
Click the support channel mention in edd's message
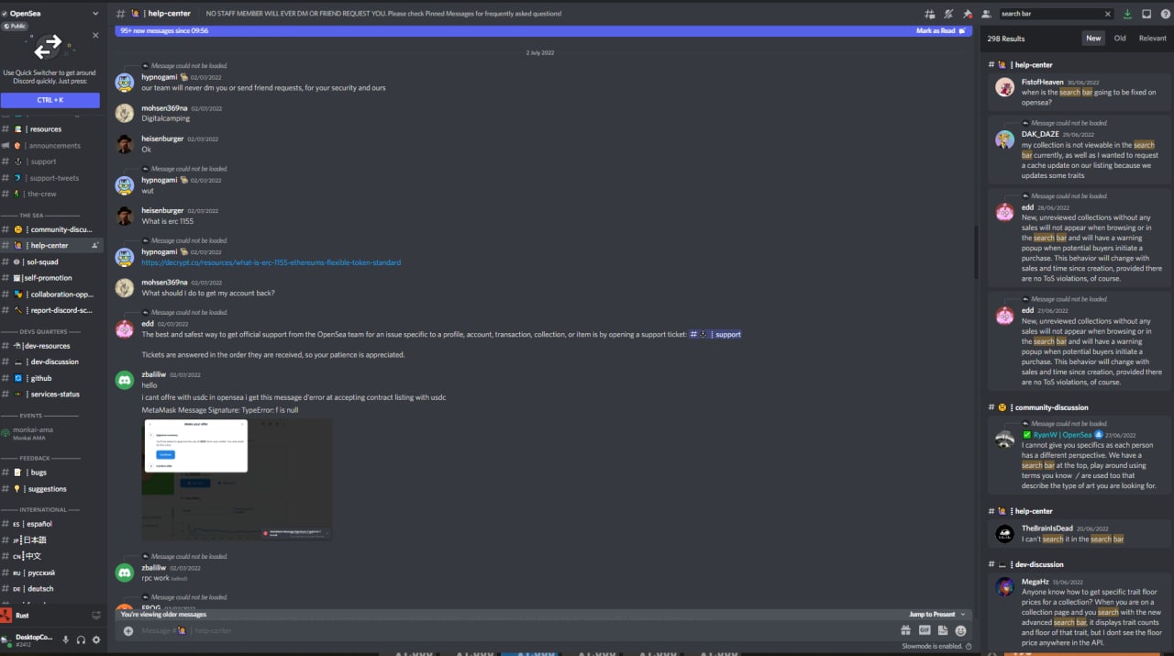tap(715, 334)
